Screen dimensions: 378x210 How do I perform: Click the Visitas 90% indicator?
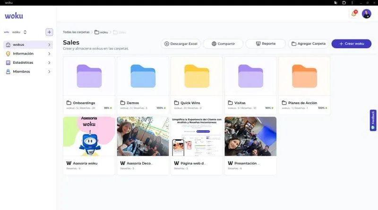pos(269,108)
